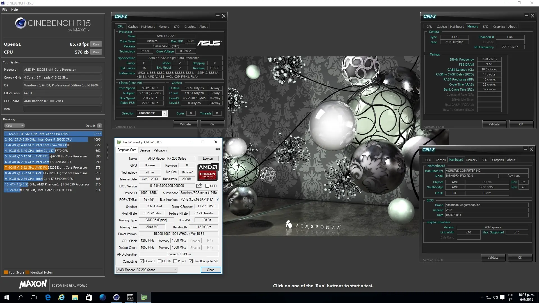539x303 pixels.
Task: Show hidden tray icons chevron
Action: coord(482,297)
